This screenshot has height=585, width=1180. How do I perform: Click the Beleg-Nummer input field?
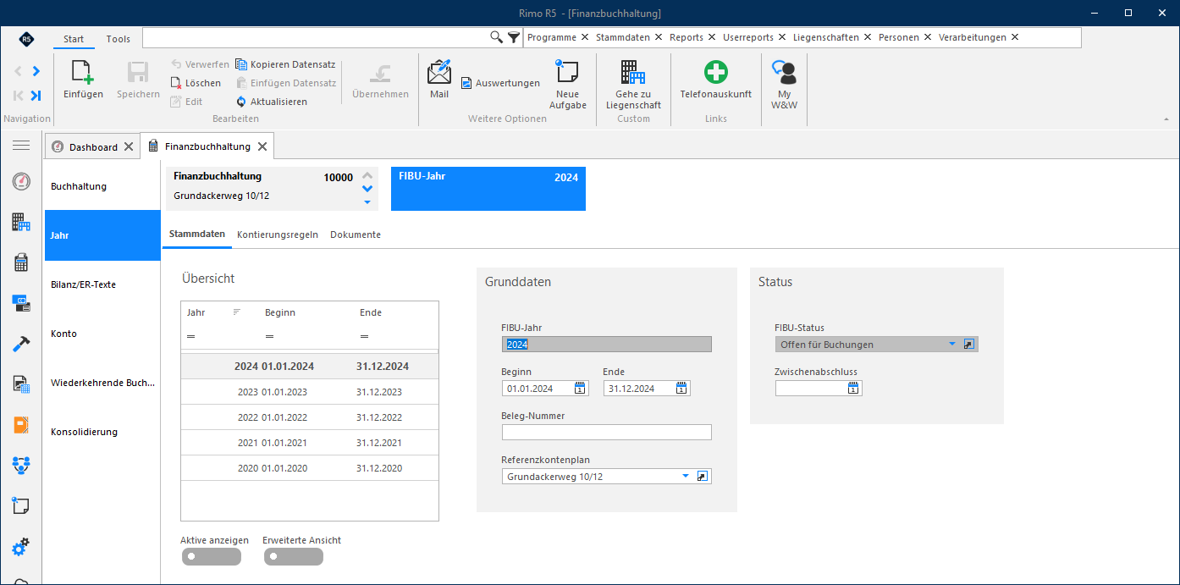[607, 433]
